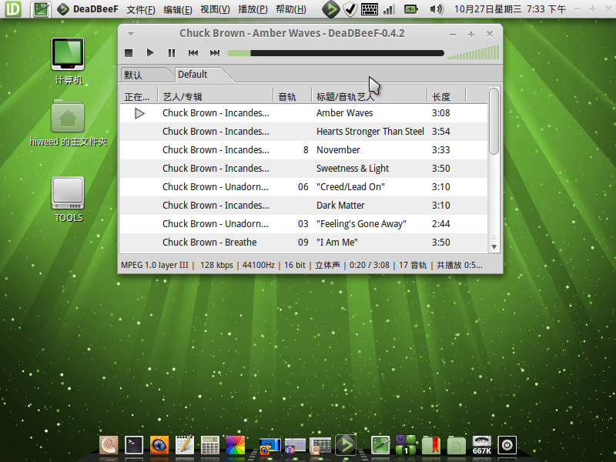This screenshot has height=462, width=616.
Task: Select Sweetness & Light track
Action: point(303,169)
